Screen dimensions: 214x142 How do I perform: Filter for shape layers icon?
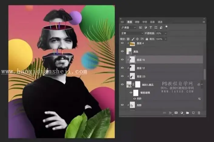coord(156,27)
